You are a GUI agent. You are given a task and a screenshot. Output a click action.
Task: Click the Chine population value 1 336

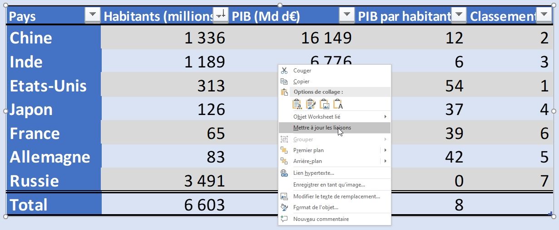pos(205,38)
